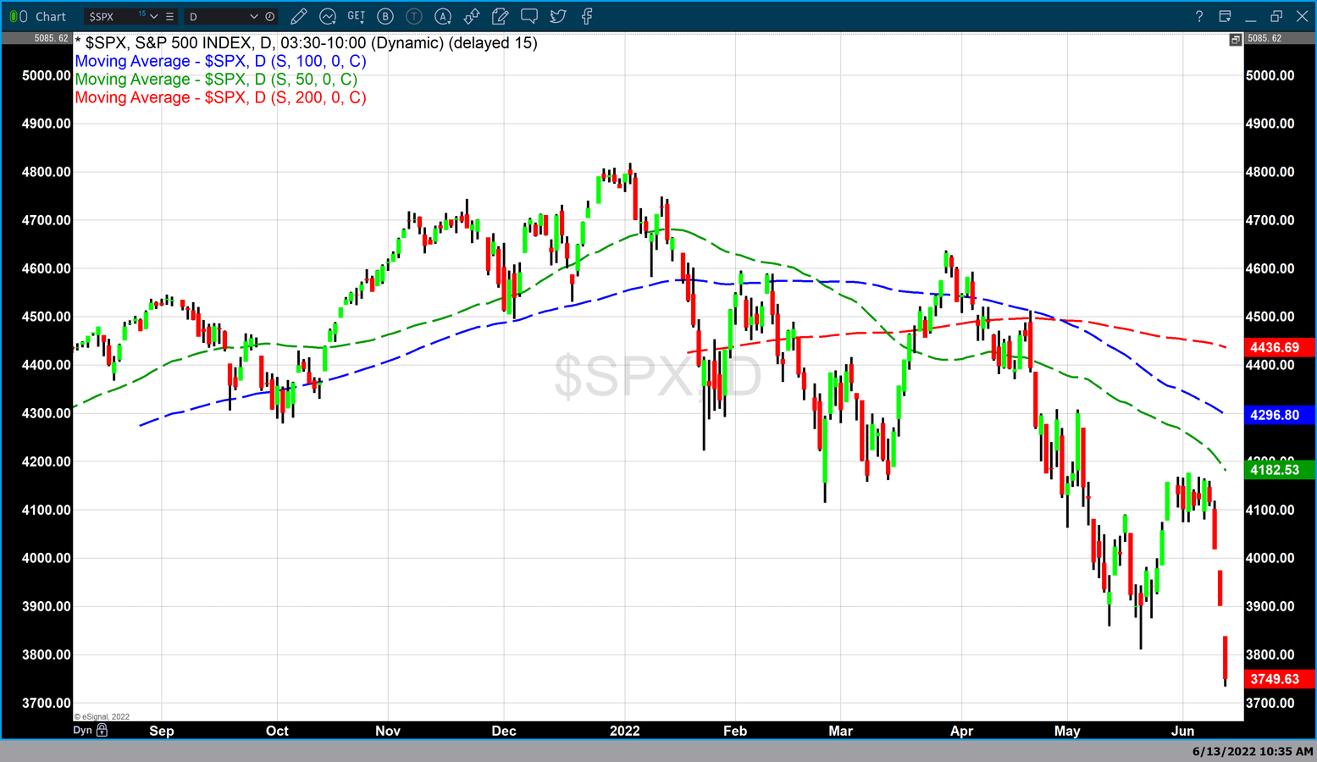The image size is (1317, 762).
Task: Select the pencil drawing tool
Action: (298, 16)
